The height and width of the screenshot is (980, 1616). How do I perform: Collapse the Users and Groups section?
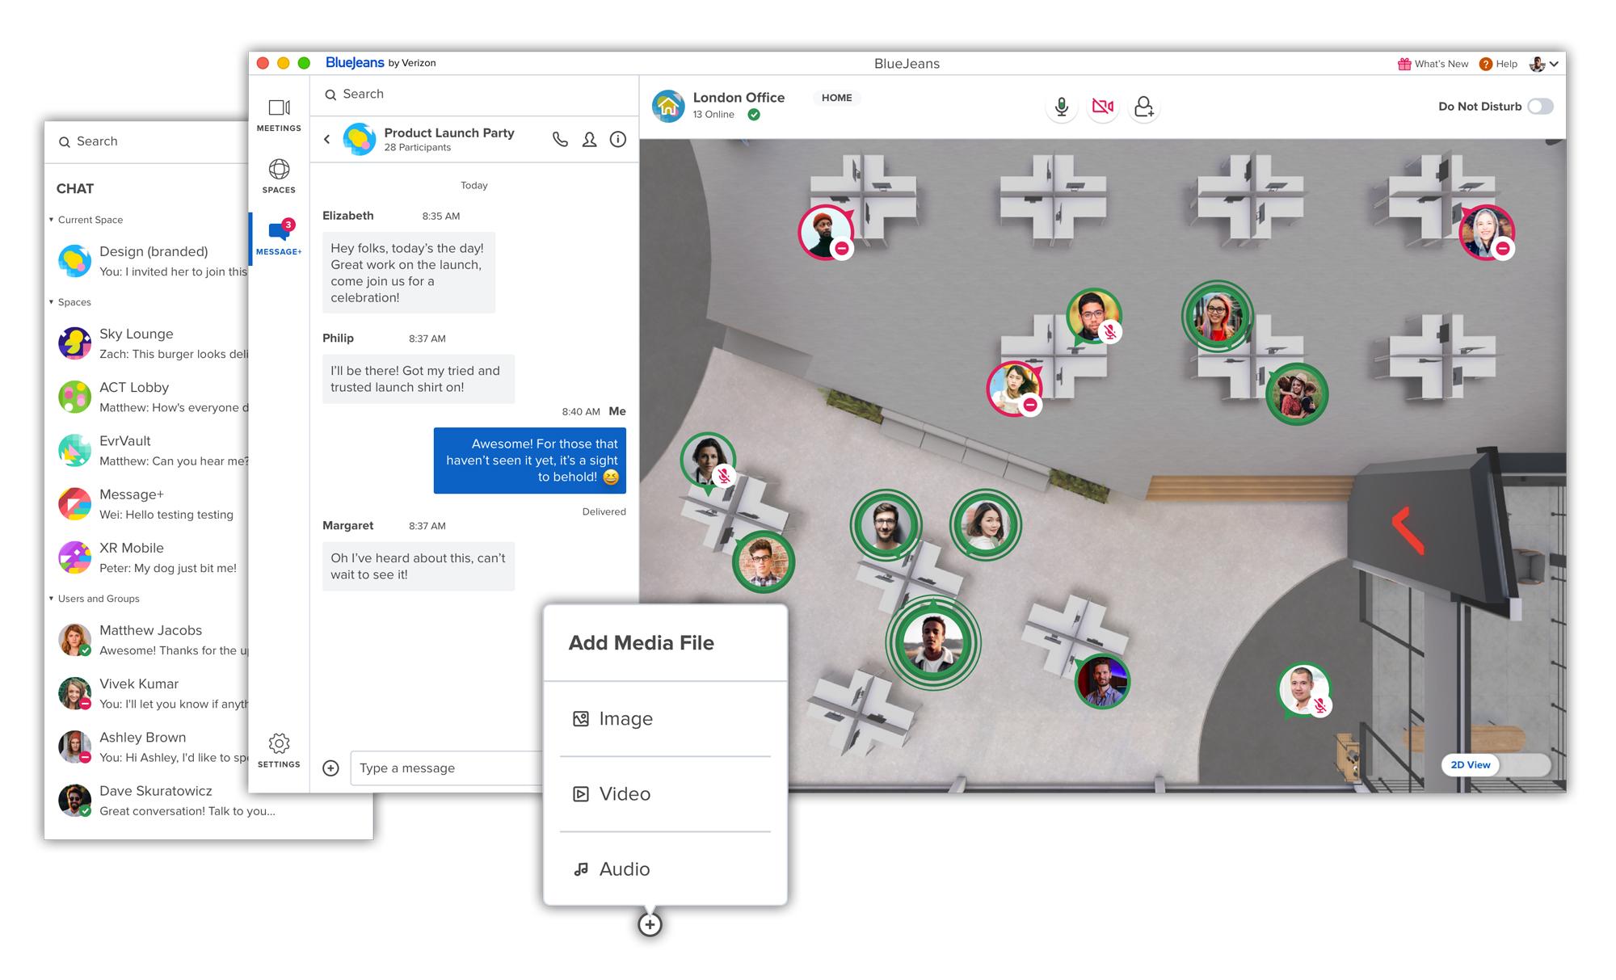[x=52, y=599]
